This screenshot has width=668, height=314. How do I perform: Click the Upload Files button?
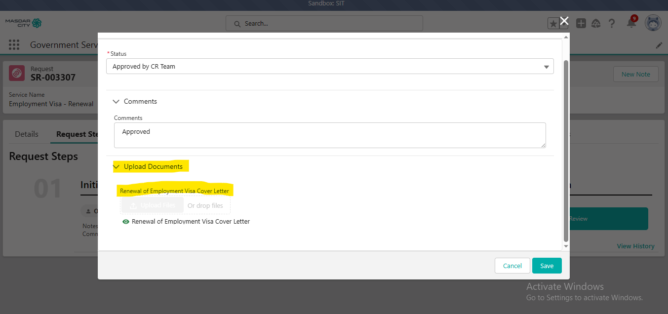(x=153, y=205)
